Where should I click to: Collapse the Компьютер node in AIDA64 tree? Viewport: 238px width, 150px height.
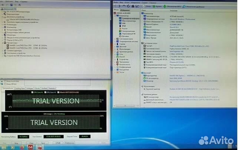(x=115, y=16)
